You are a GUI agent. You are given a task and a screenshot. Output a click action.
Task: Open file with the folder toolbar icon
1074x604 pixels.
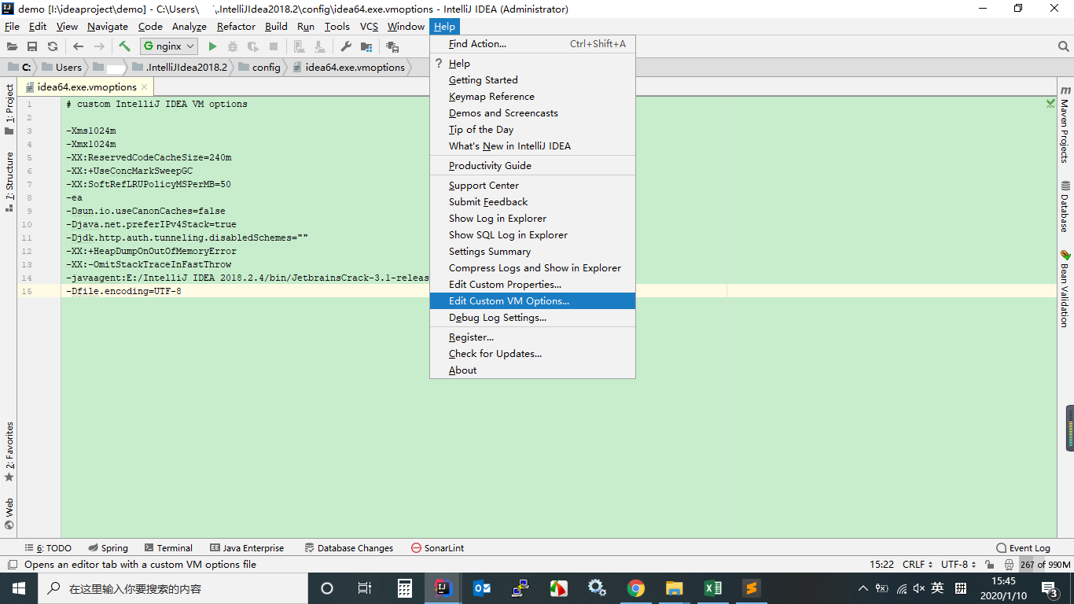pyautogui.click(x=13, y=46)
